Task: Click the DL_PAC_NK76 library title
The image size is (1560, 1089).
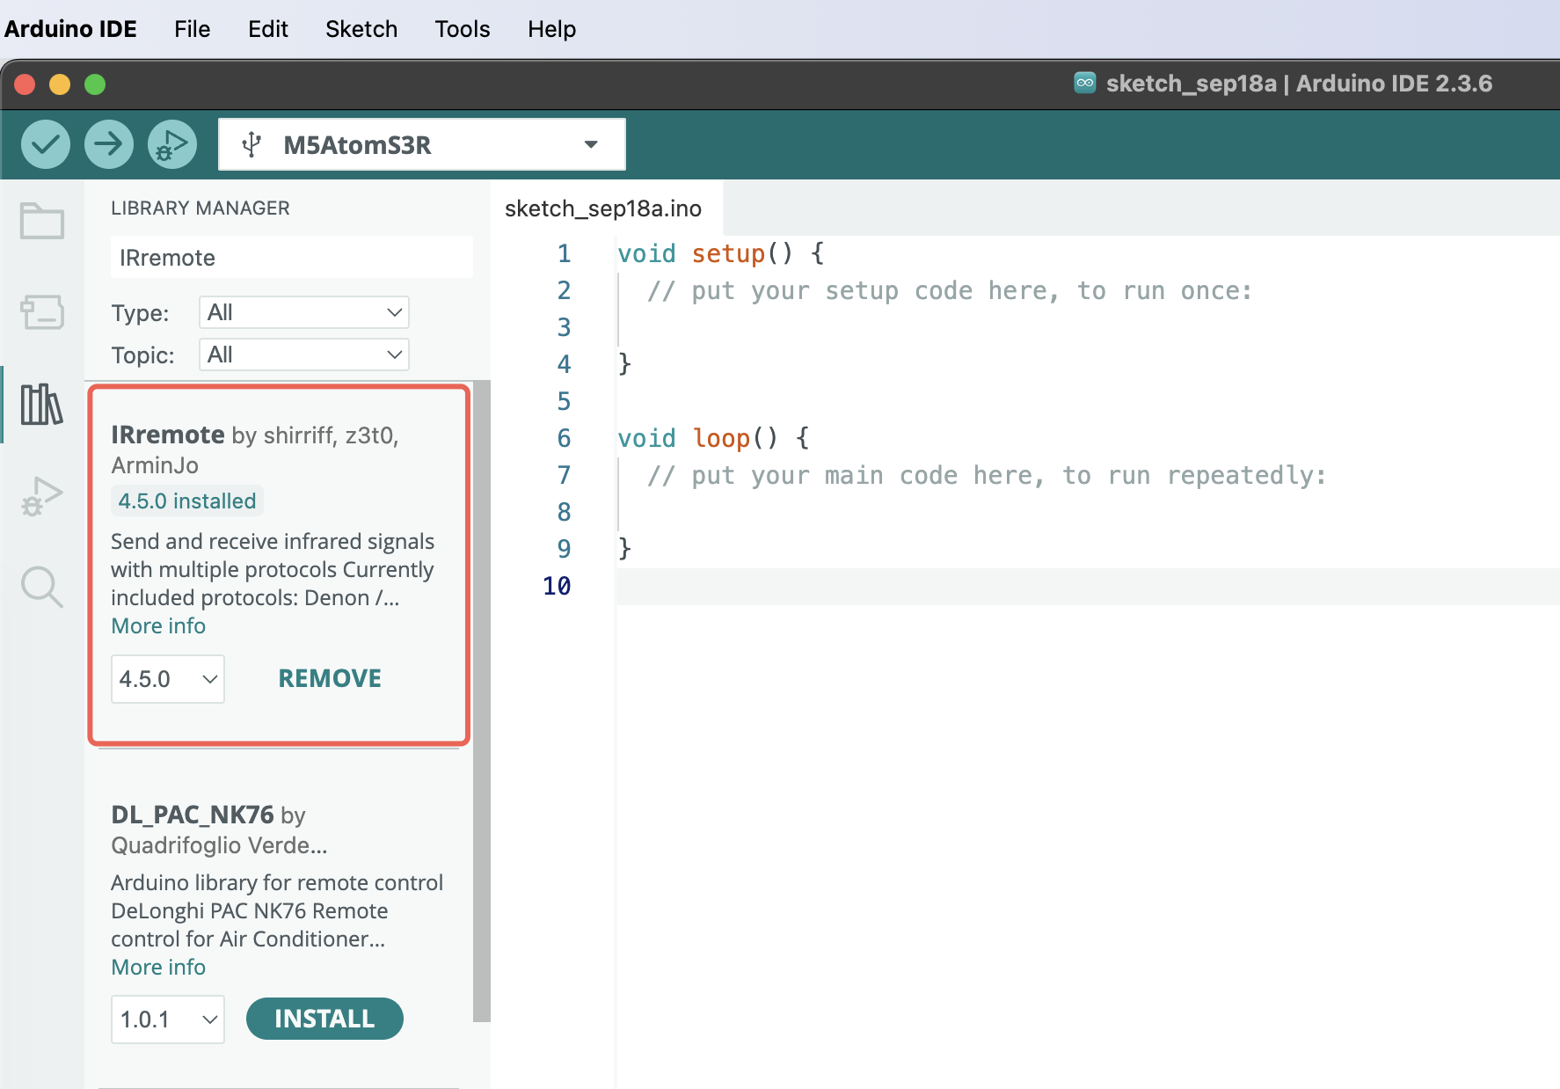Action: click(x=193, y=815)
